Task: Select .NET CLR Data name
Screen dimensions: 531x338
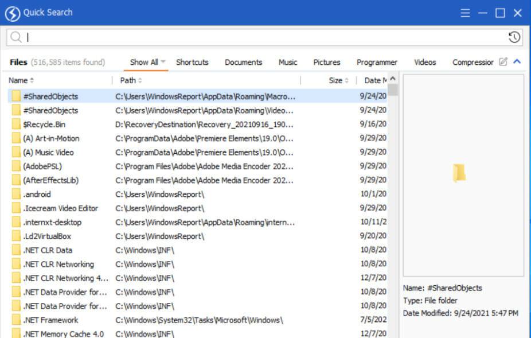Action: [x=48, y=250]
